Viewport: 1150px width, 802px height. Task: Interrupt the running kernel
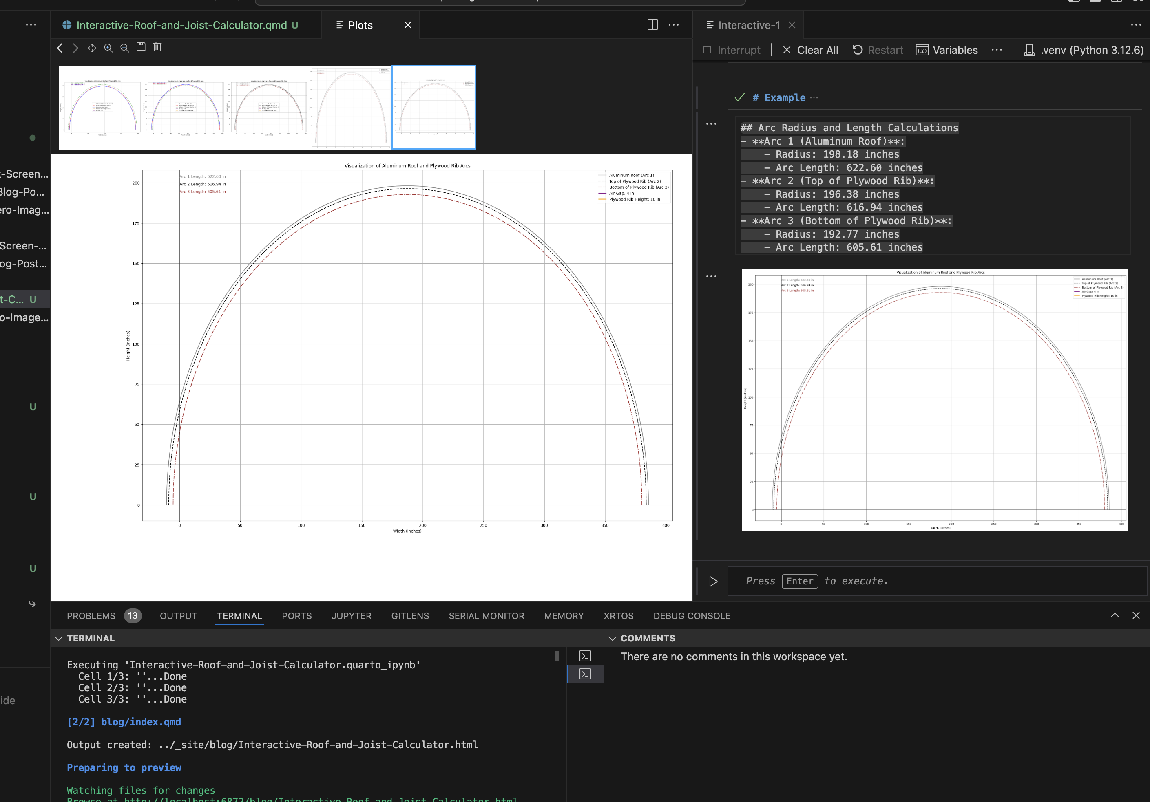pos(732,50)
